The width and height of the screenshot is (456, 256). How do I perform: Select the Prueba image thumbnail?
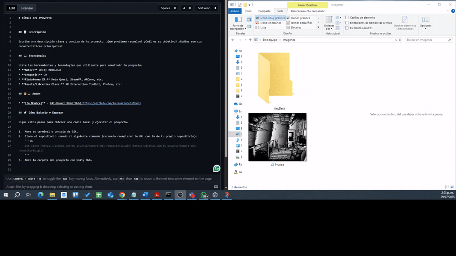tap(277, 137)
